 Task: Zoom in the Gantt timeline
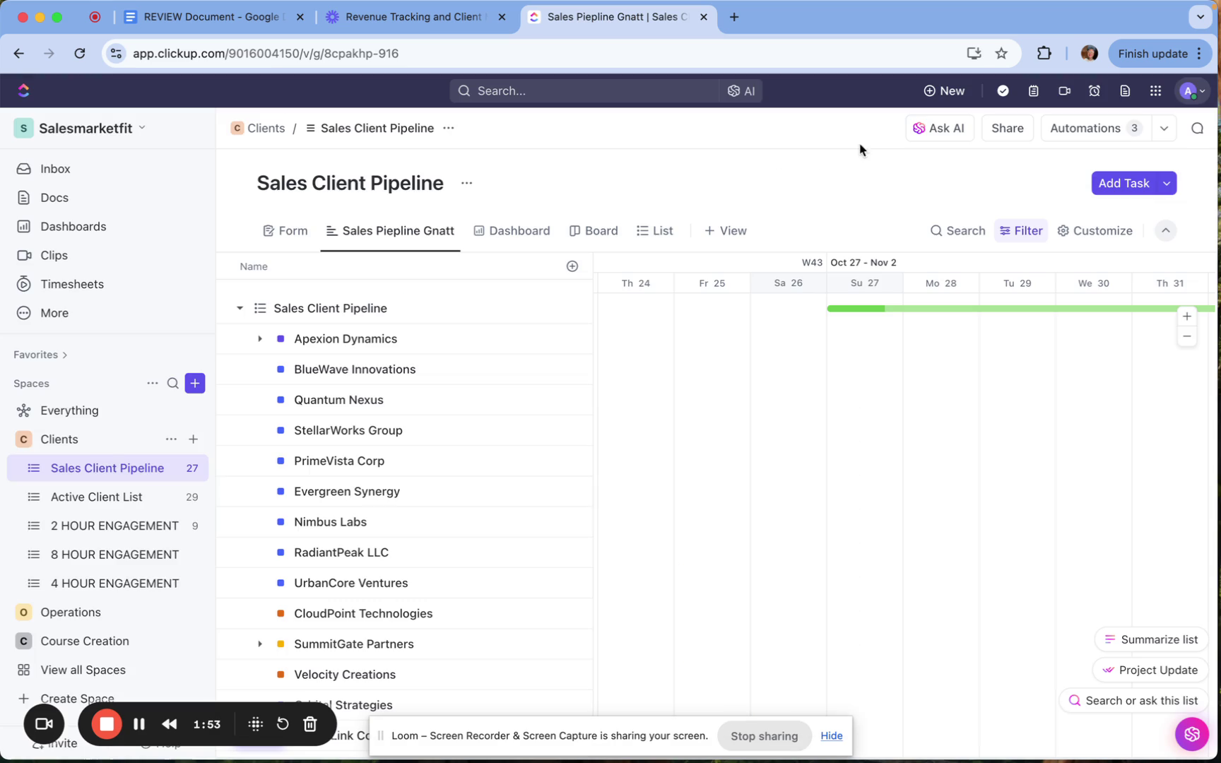tap(1186, 317)
